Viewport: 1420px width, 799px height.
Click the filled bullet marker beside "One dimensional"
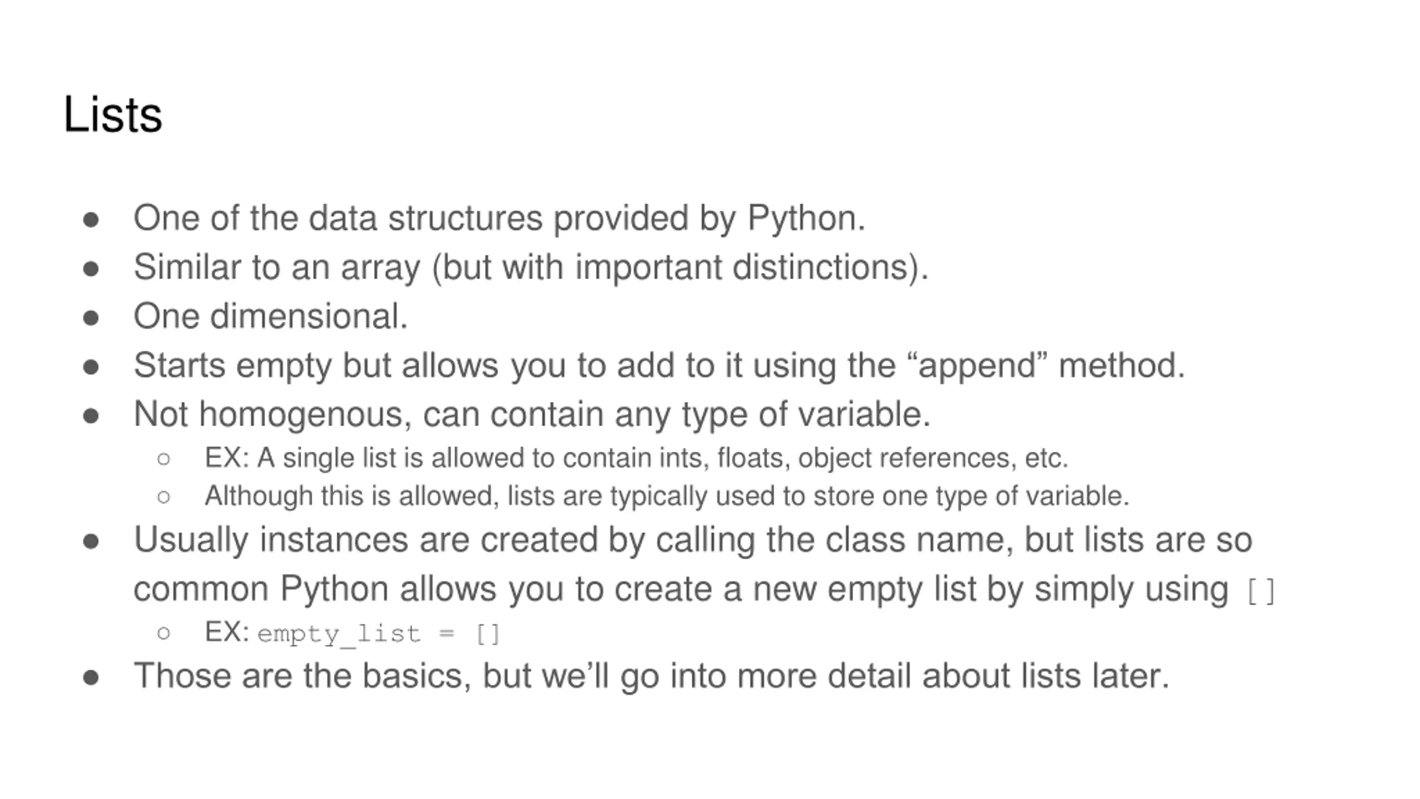(x=91, y=318)
